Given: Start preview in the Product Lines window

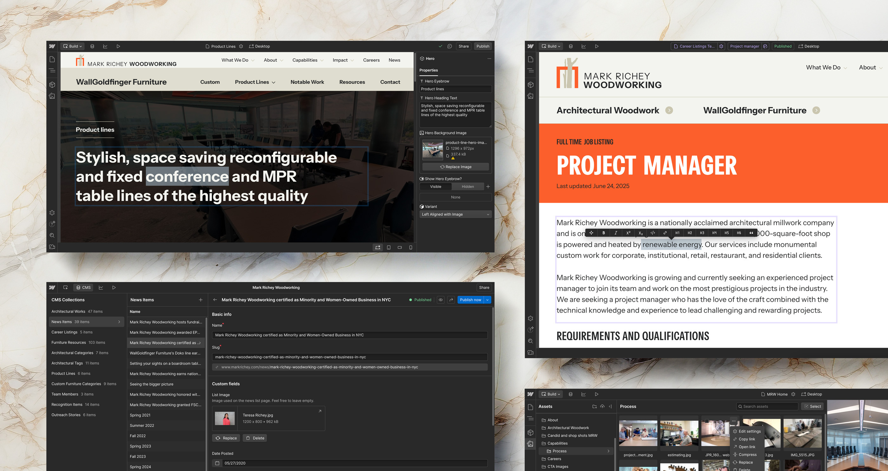Looking at the screenshot, I should [118, 46].
